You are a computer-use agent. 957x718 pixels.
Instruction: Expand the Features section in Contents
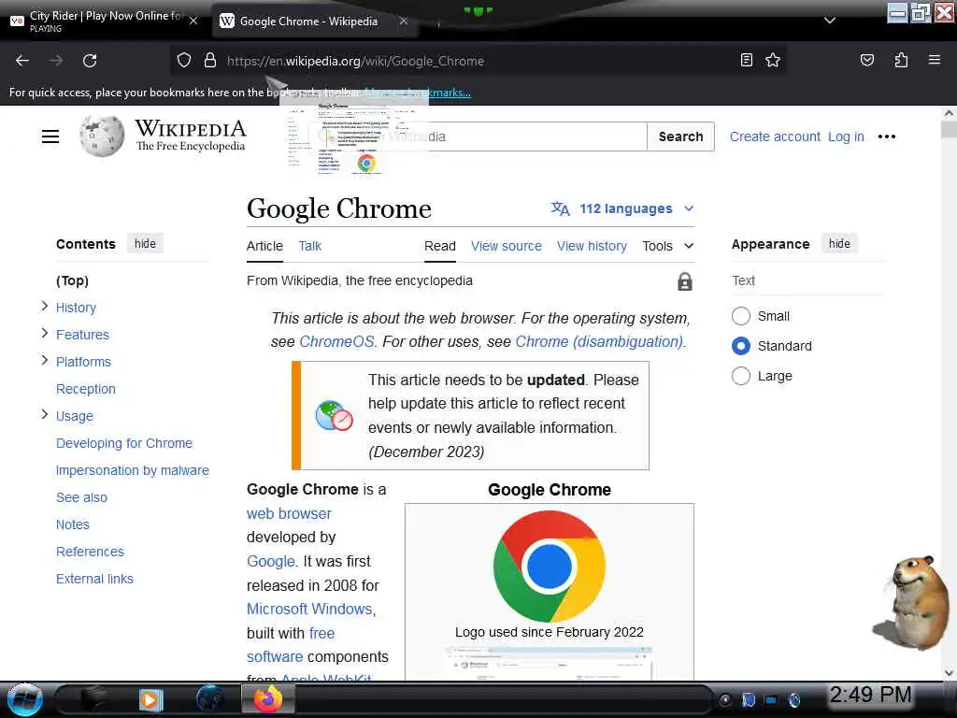point(44,334)
